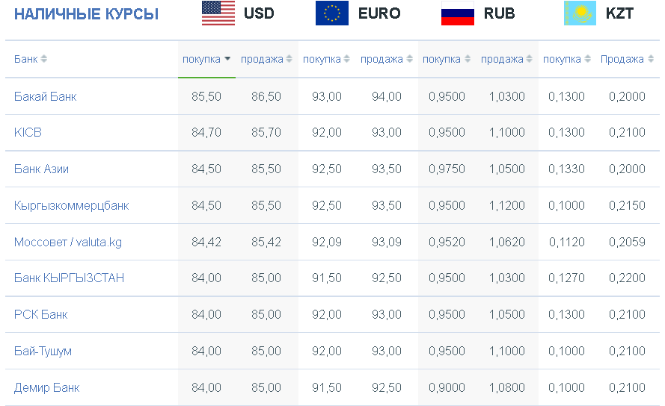Click the Russian flag icon
This screenshot has width=665, height=406.
(458, 13)
